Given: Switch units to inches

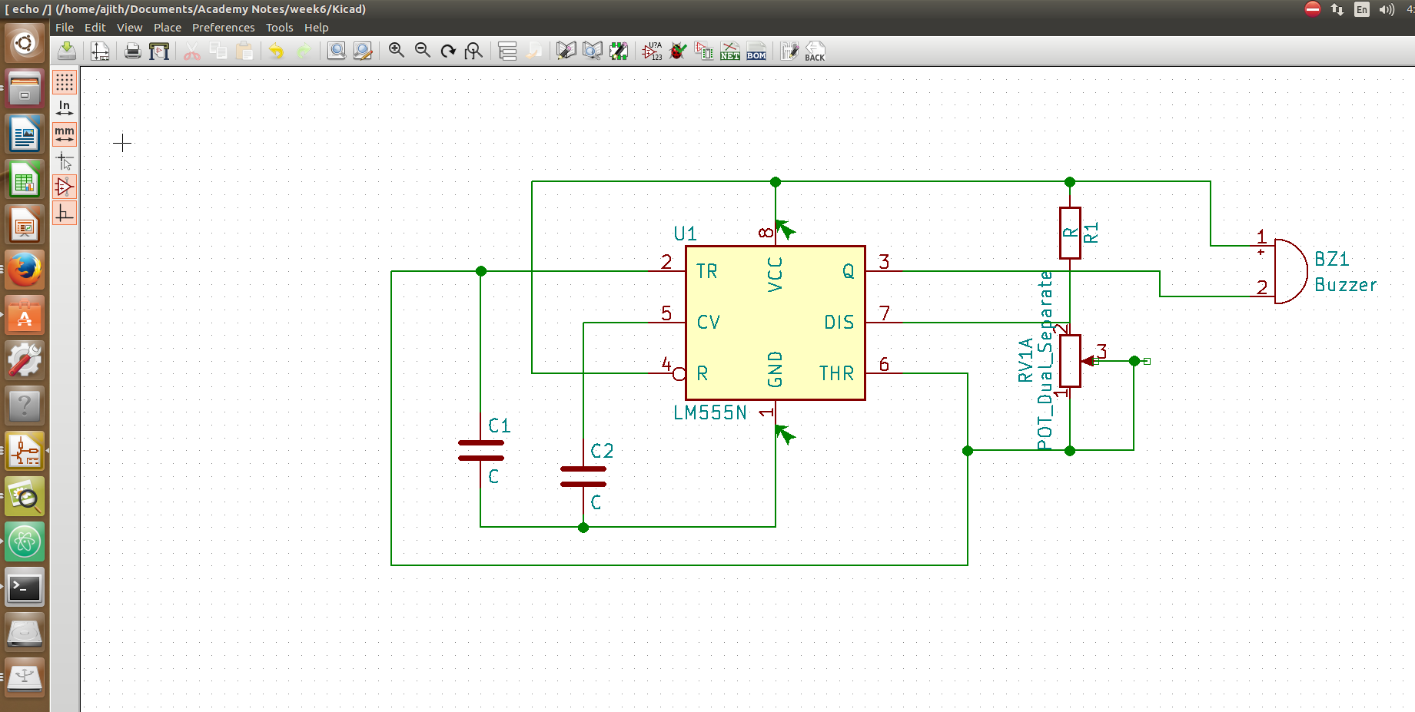Looking at the screenshot, I should click(65, 108).
